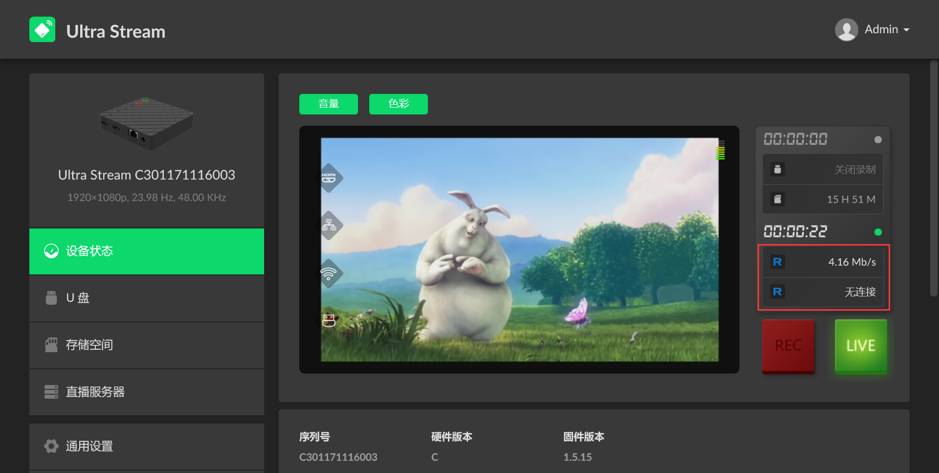Click the general settings gear icon
Viewport: 939px width, 473px height.
tap(51, 446)
